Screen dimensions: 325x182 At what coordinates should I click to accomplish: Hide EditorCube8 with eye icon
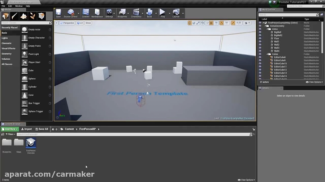tap(260, 57)
